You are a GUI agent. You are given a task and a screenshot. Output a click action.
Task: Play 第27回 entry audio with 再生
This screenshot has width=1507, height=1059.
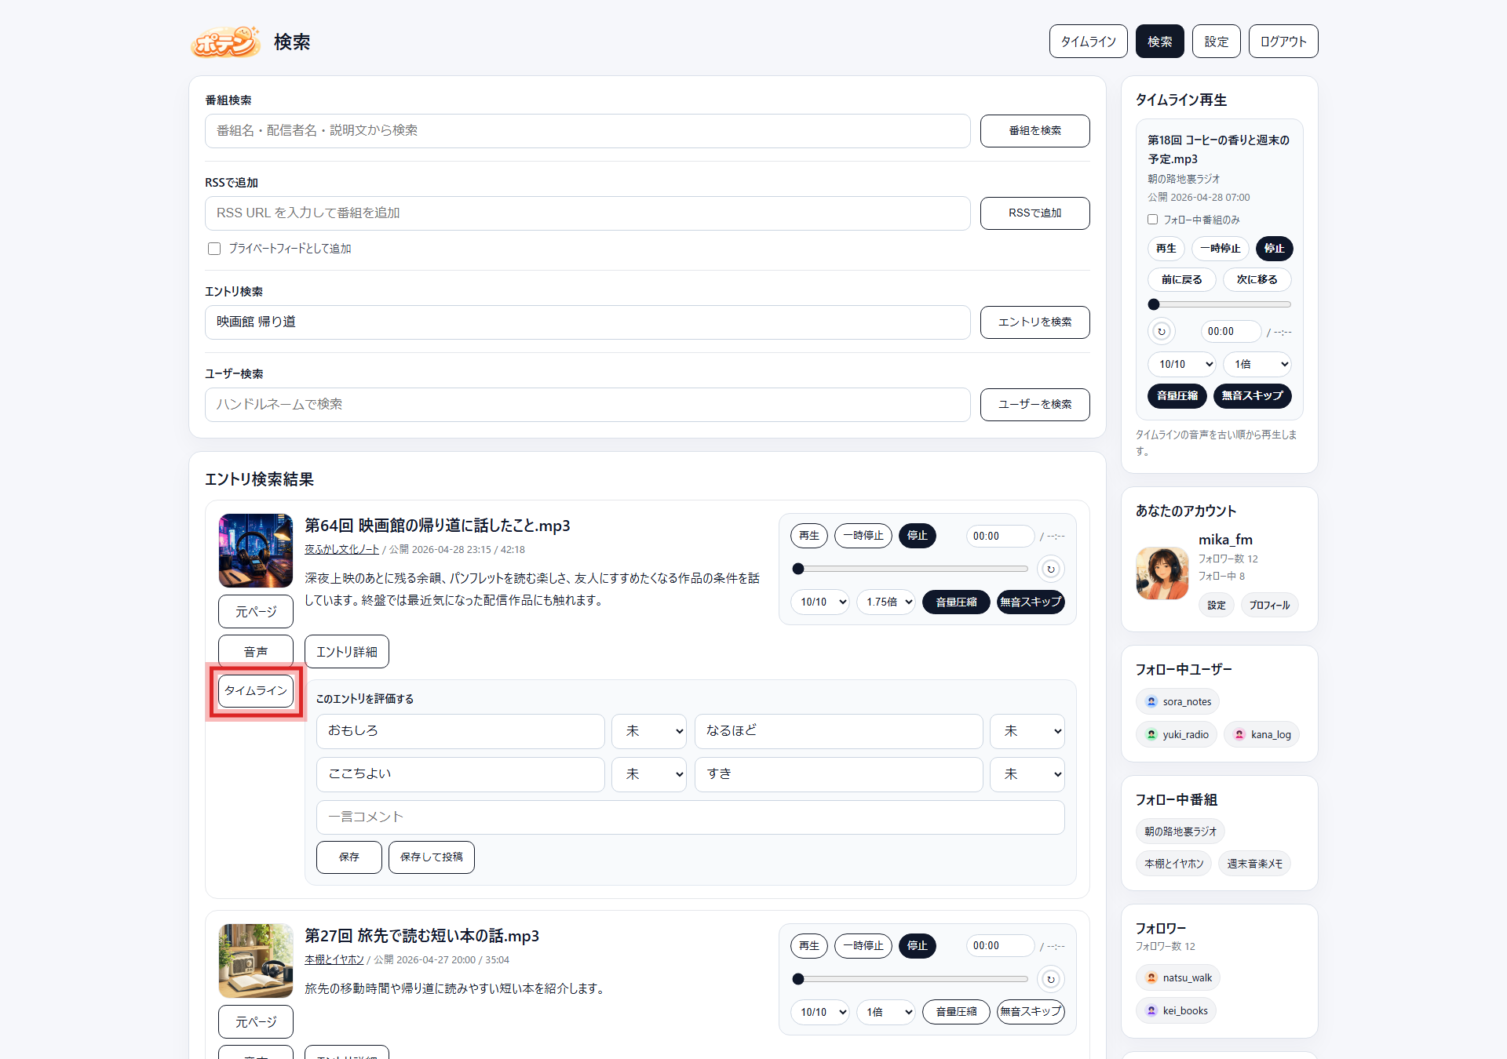pyautogui.click(x=809, y=946)
